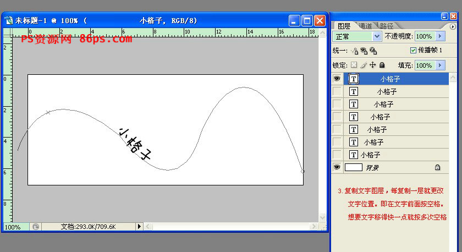Image resolution: width=462 pixels, height=252 pixels.
Task: Maximize the 未标题-1 document window
Action: click(307, 20)
